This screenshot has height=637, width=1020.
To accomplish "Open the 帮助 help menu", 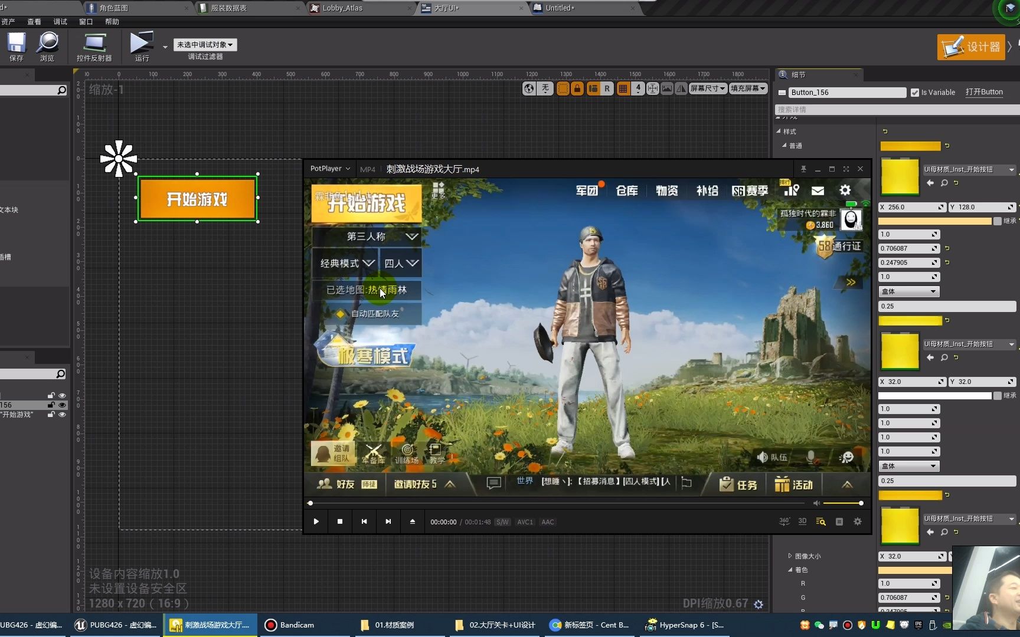I will (112, 22).
